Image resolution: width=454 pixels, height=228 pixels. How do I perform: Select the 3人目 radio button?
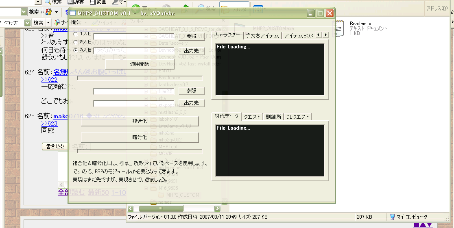click(x=76, y=50)
